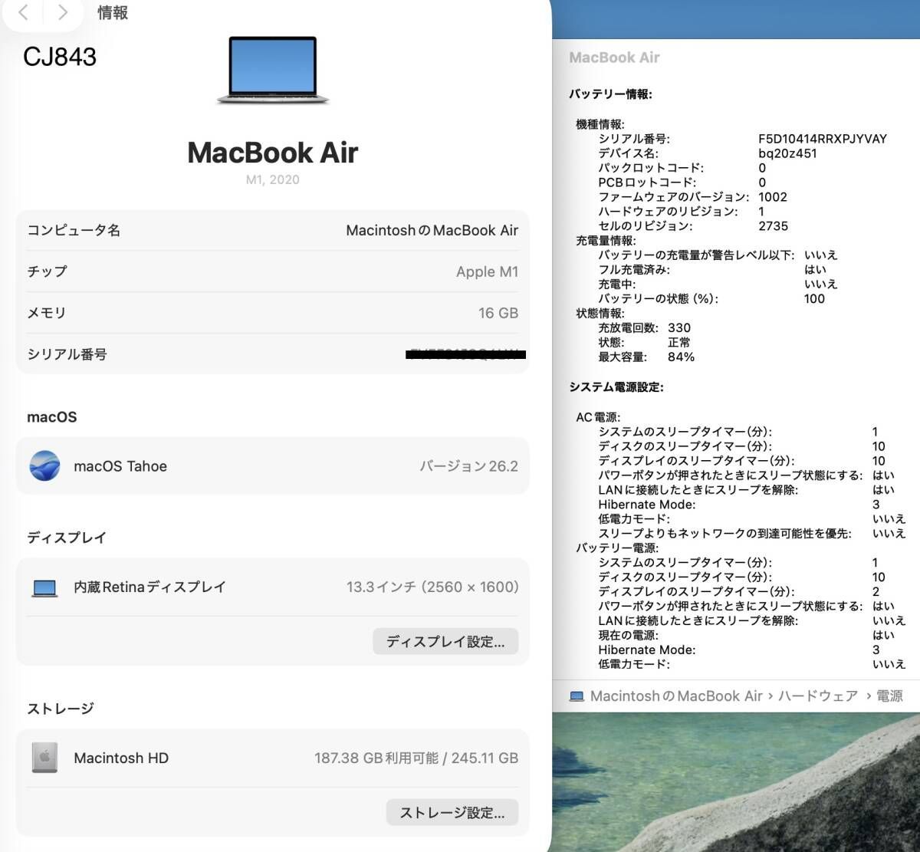Click the 状態 正常 entry
Viewport: 920px width, 852px height.
645,343
